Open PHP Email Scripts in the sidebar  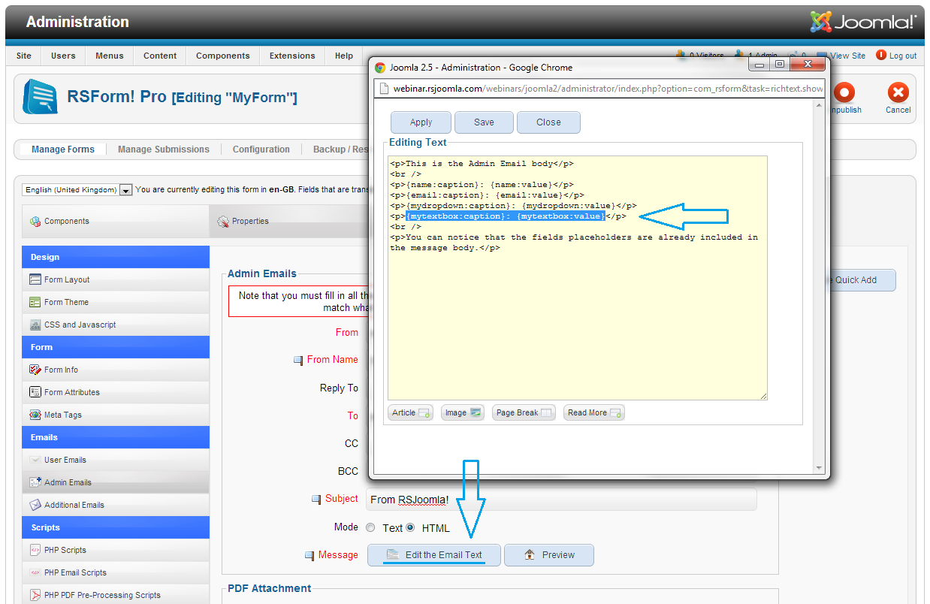(x=116, y=572)
